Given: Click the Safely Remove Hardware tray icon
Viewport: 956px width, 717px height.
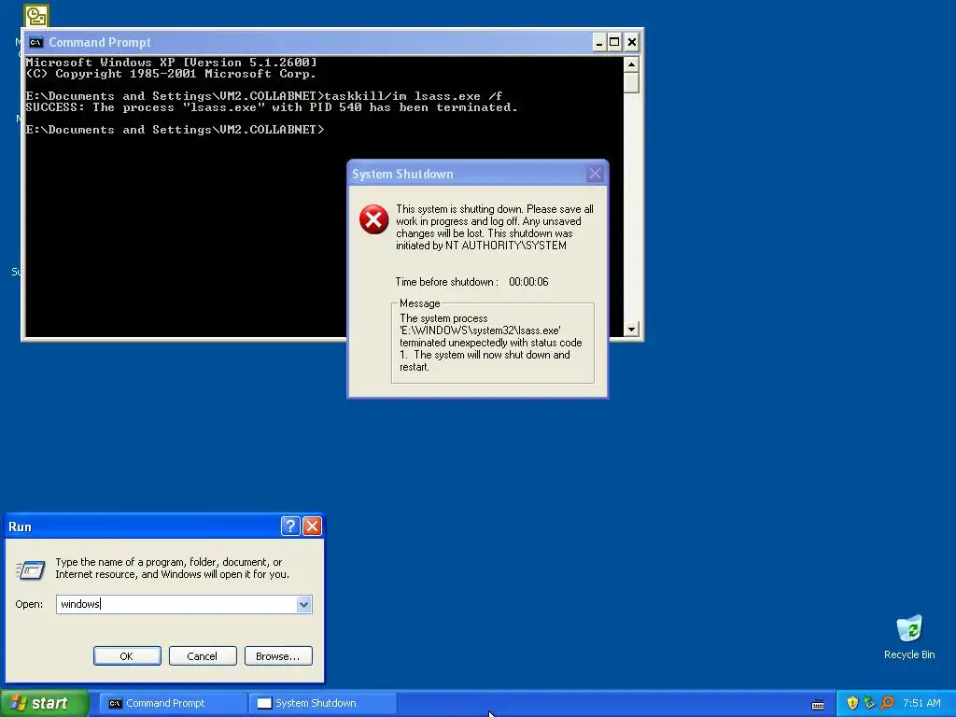Looking at the screenshot, I should point(869,703).
